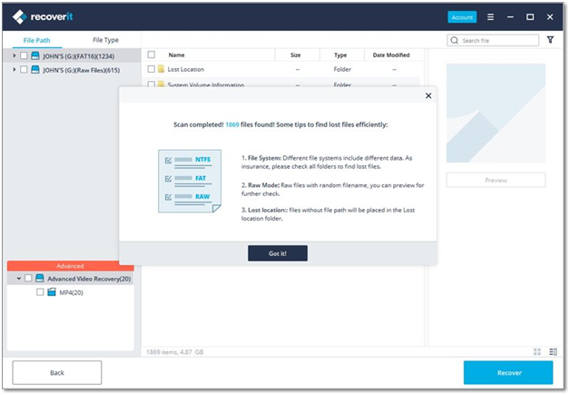Open the hamburger menu in title bar
This screenshot has width=570, height=395.
tap(491, 16)
